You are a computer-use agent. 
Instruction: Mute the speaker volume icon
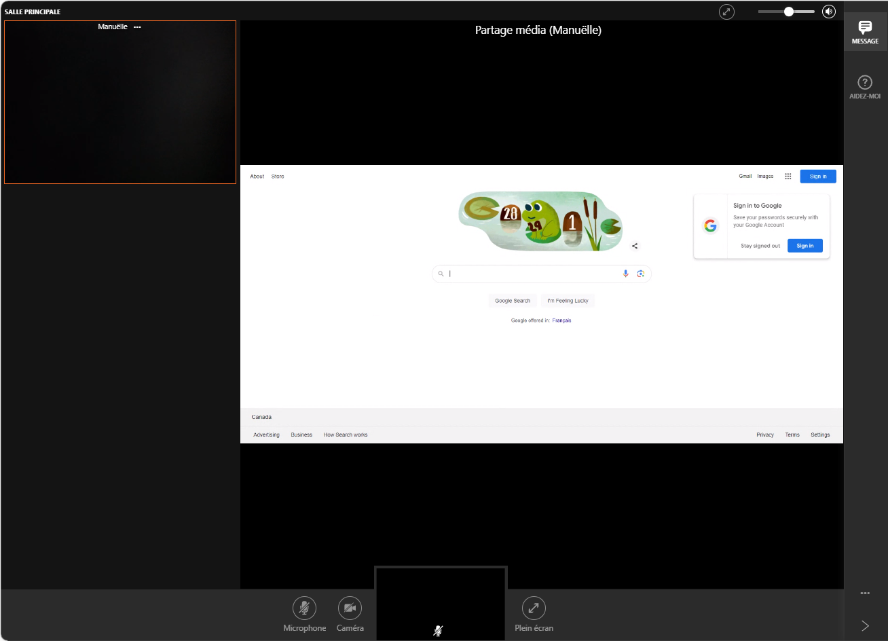pyautogui.click(x=828, y=12)
